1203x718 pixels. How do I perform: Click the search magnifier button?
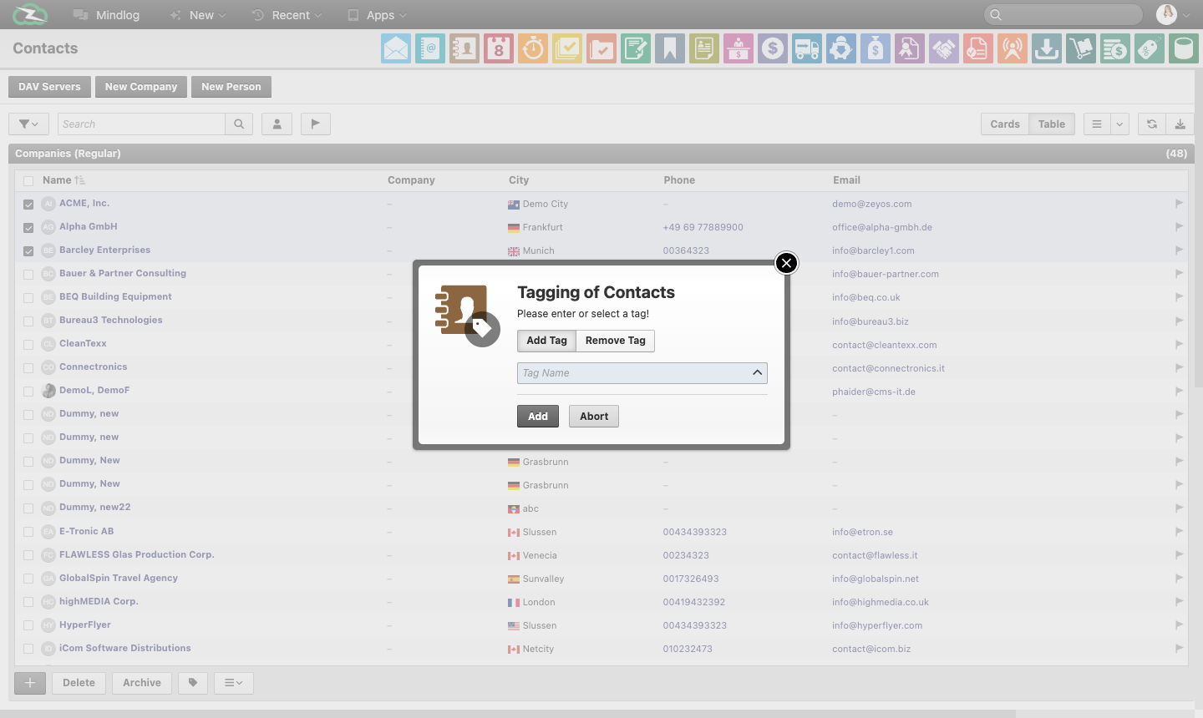(239, 124)
